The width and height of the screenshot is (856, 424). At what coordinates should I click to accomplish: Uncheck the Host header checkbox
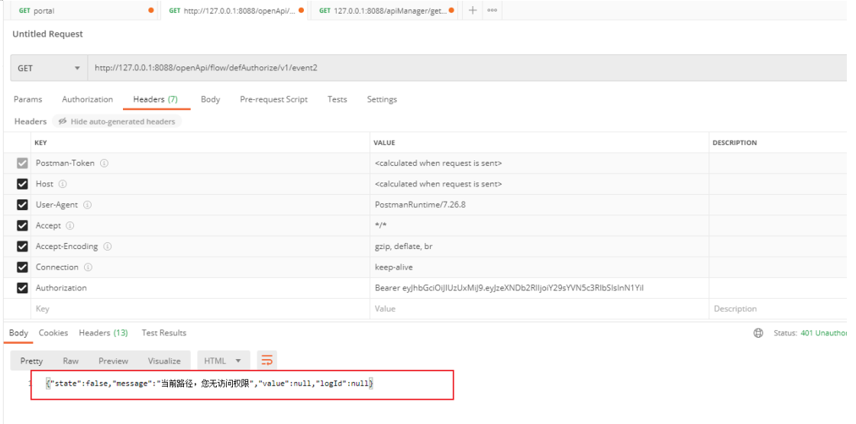point(22,184)
